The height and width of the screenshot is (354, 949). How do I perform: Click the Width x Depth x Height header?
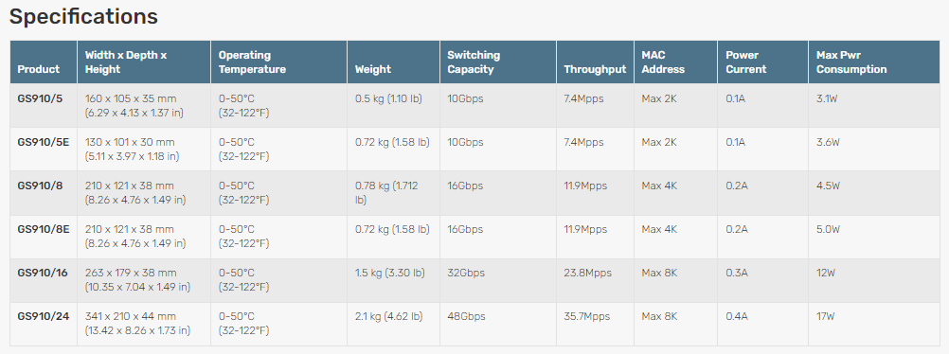tap(126, 62)
